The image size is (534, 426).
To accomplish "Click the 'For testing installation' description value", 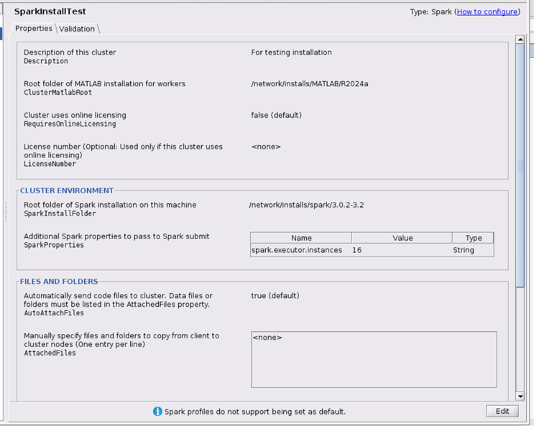I will click(x=292, y=52).
